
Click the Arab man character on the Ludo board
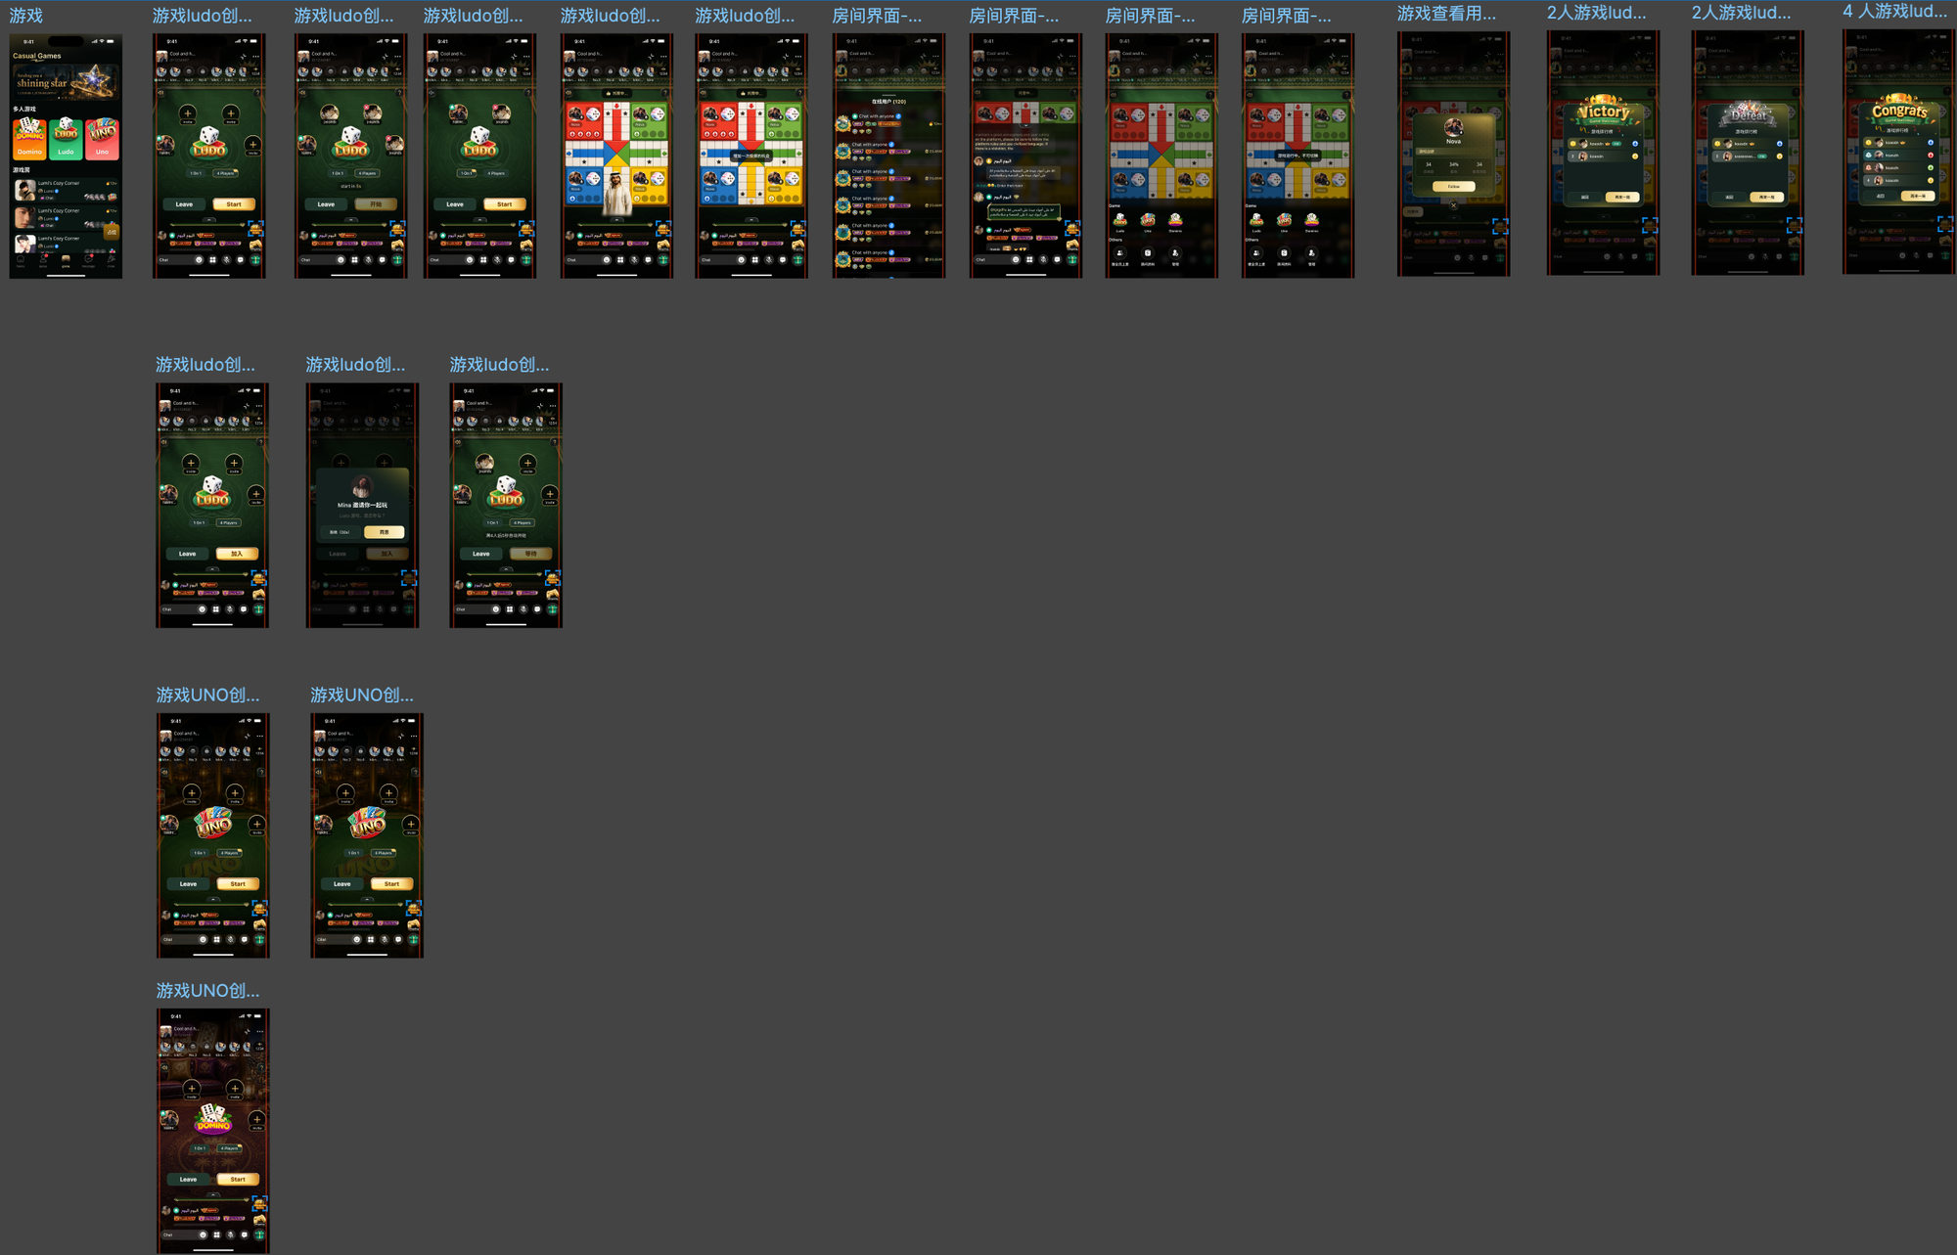(615, 193)
